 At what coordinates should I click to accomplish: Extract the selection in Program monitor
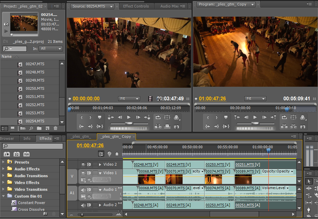tap(293, 127)
